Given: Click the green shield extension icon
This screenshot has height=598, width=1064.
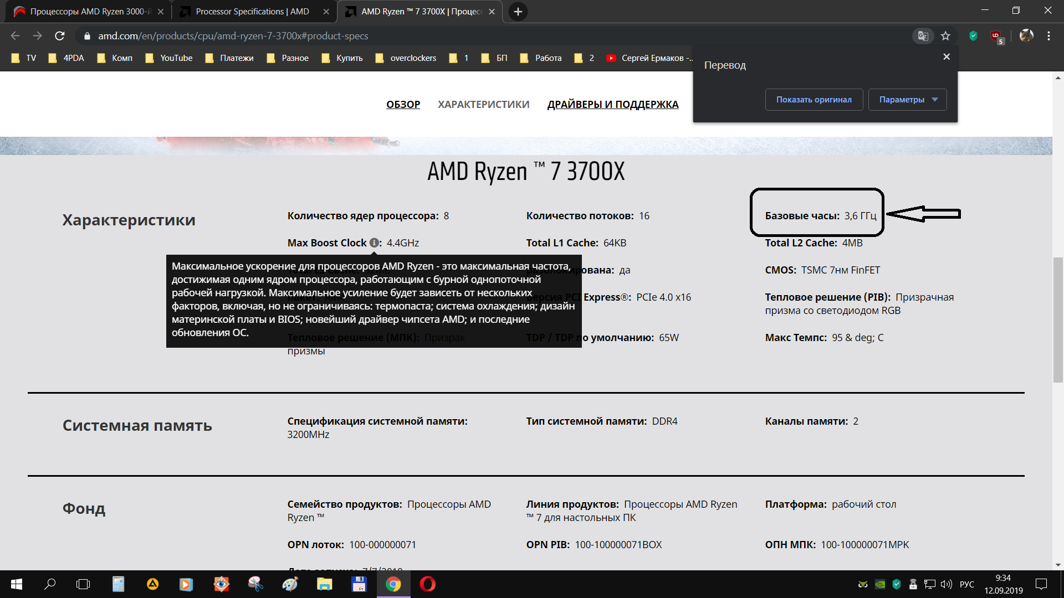Looking at the screenshot, I should (973, 36).
